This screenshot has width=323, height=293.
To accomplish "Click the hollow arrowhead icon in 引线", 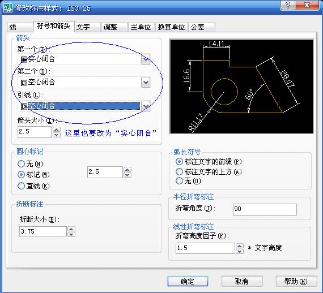I will click(24, 106).
